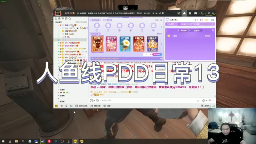Pick the 30,000 coin microphone card
The width and height of the screenshot is (256, 144).
coord(139,44)
